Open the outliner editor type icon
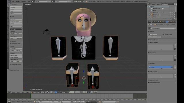Screen dimensions: 184x103 click(149, 4)
